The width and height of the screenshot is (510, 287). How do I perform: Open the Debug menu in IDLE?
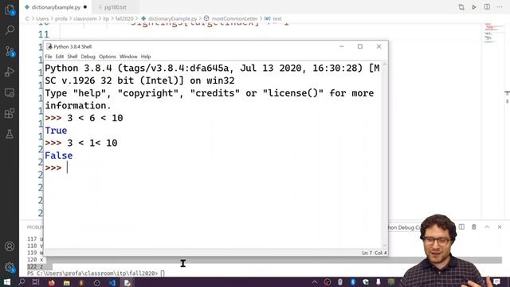[x=88, y=57]
